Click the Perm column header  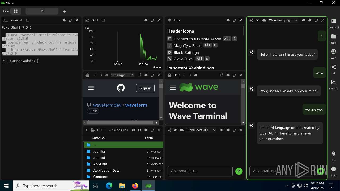(149, 138)
